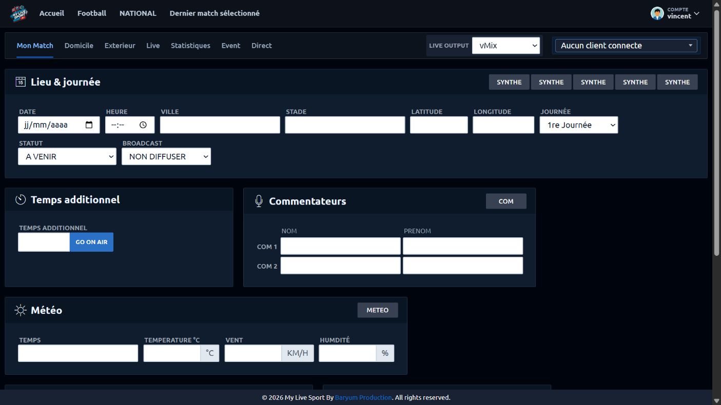Click the °C unit addon label
The height and width of the screenshot is (405, 721).
point(210,353)
